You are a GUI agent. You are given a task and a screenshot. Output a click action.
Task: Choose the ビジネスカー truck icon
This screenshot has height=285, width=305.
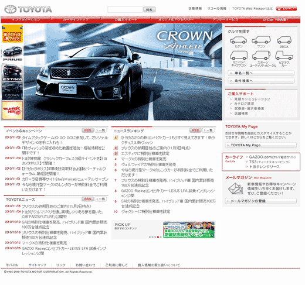click(x=284, y=55)
